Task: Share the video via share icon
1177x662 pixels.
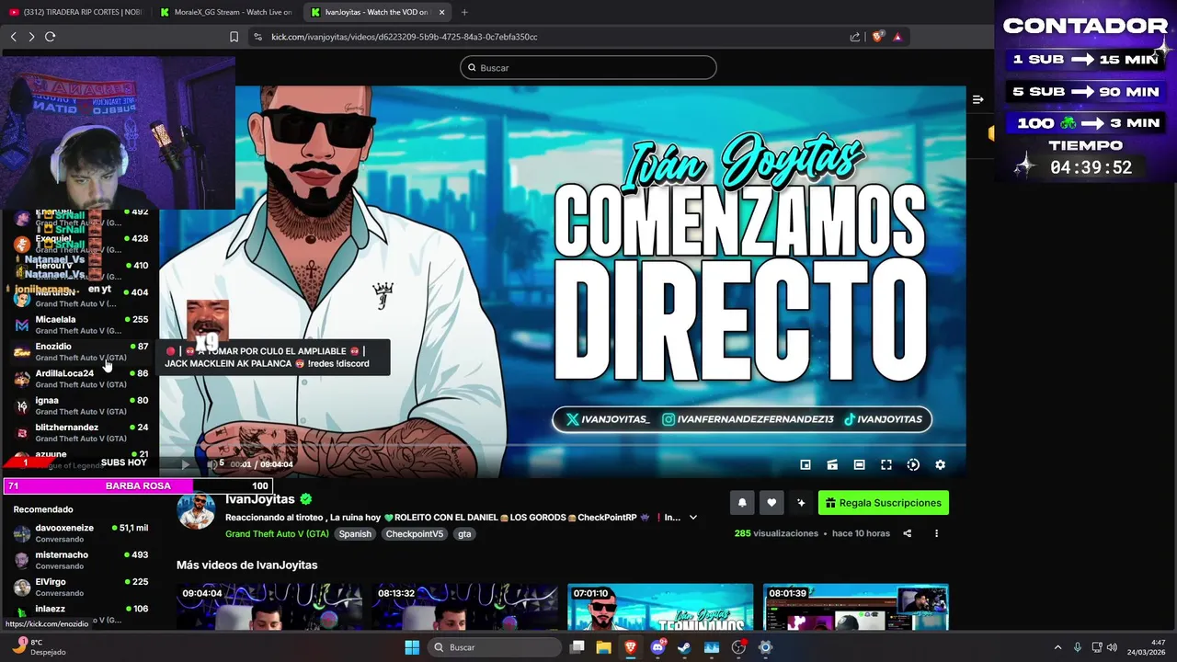Action: pos(908,533)
